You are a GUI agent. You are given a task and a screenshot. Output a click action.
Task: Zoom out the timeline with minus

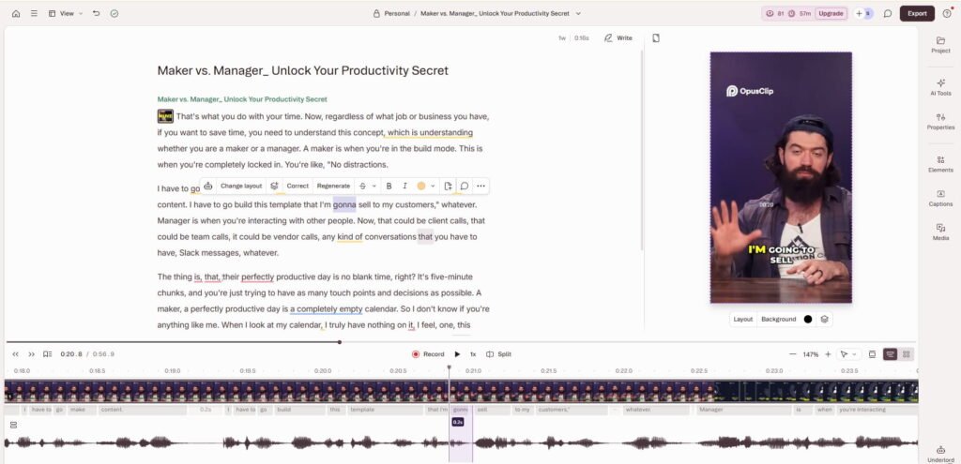792,353
